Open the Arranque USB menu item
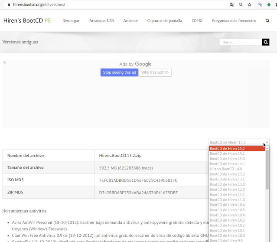 [x=101, y=20]
